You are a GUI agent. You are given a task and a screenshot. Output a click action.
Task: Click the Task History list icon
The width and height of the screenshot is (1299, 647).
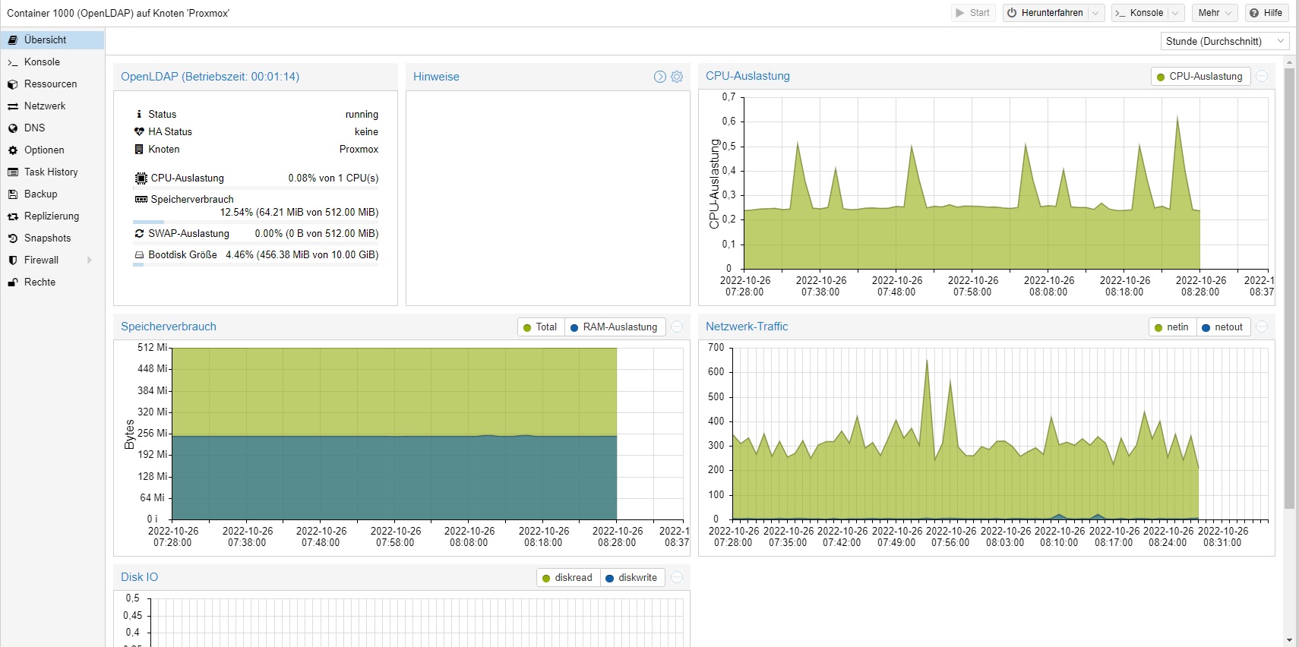pos(13,172)
